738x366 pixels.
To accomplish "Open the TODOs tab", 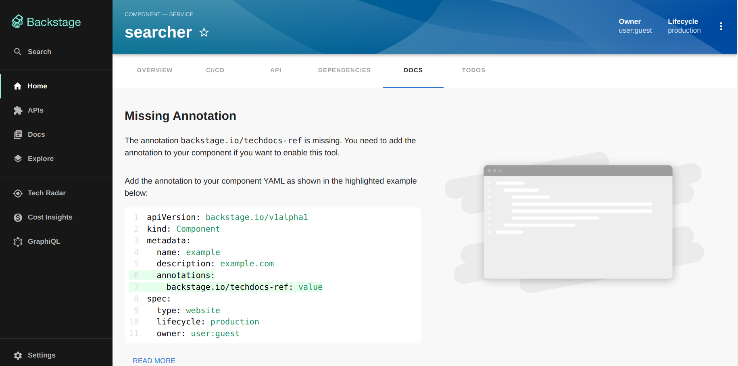I will [x=473, y=70].
